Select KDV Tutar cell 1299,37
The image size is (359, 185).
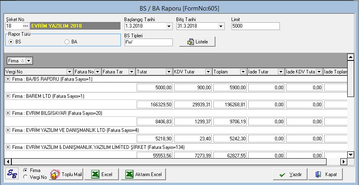tap(193, 122)
